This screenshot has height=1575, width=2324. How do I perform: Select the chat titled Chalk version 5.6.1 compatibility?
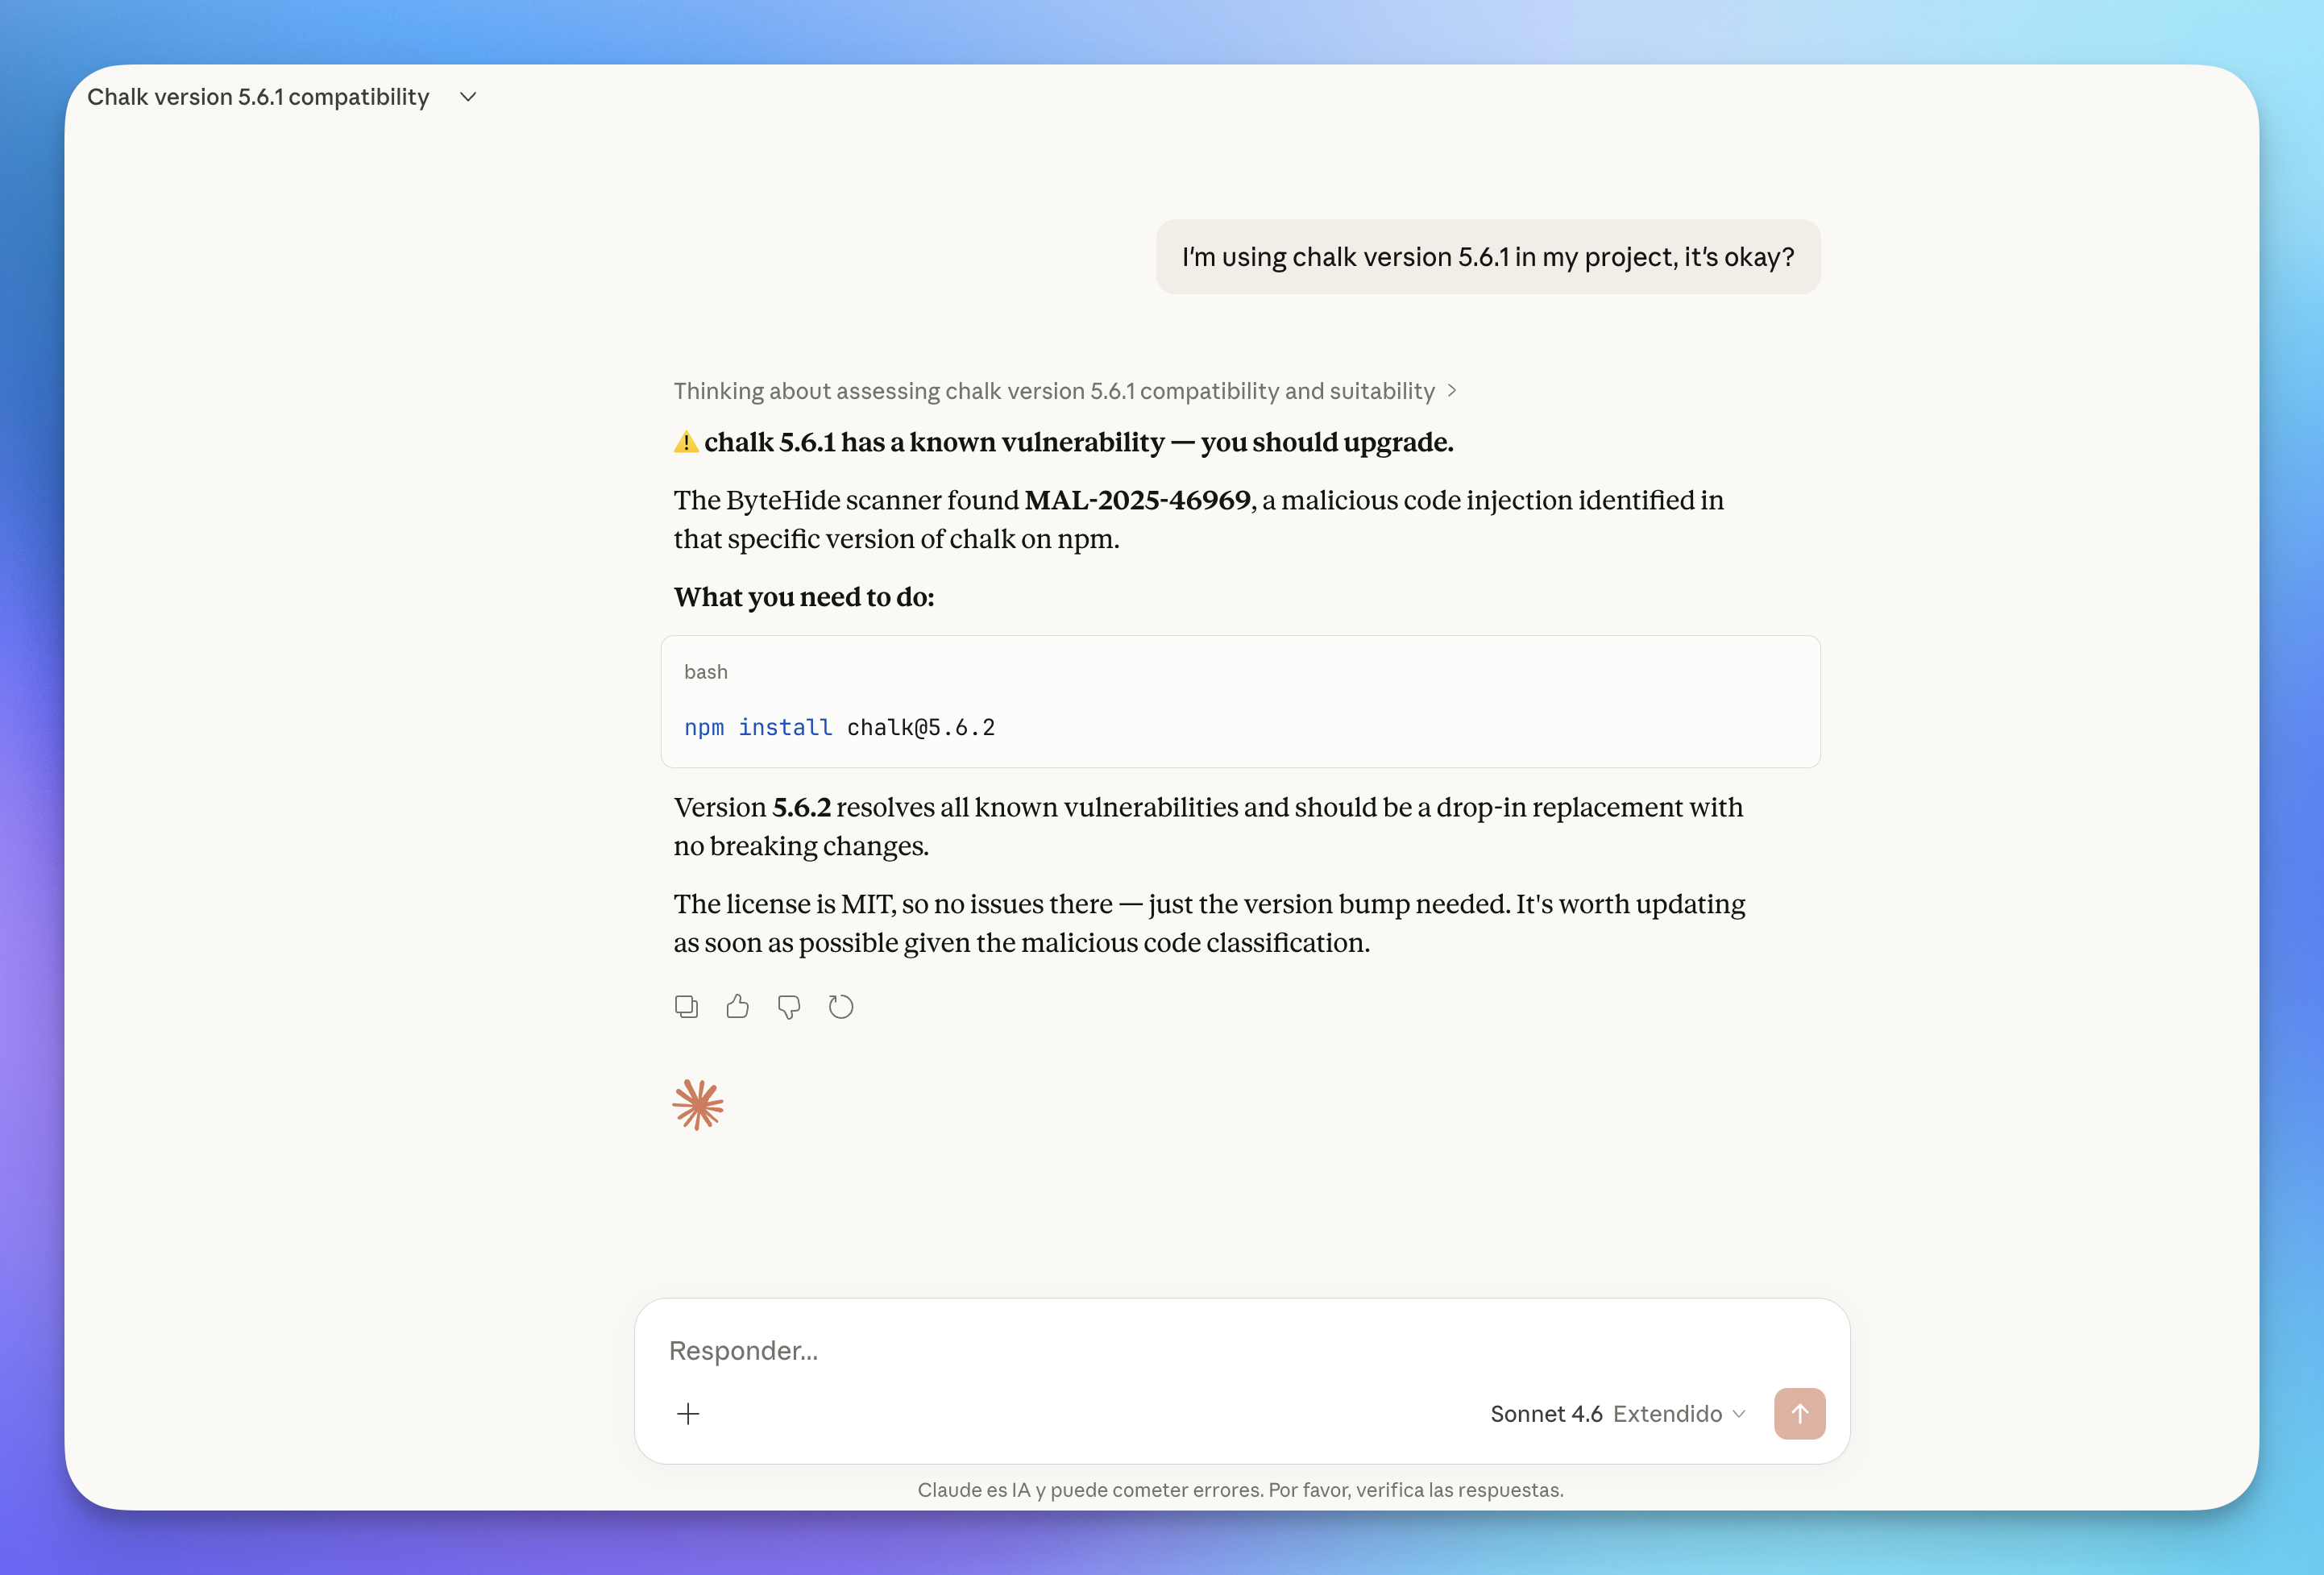(x=258, y=97)
